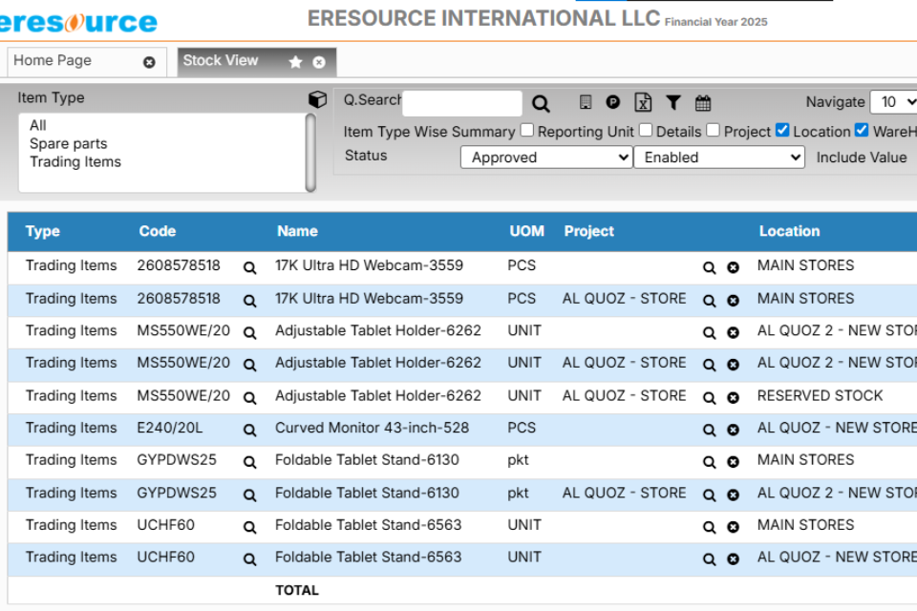This screenshot has width=917, height=611.
Task: Untick the checked box after Location
Action: [862, 130]
